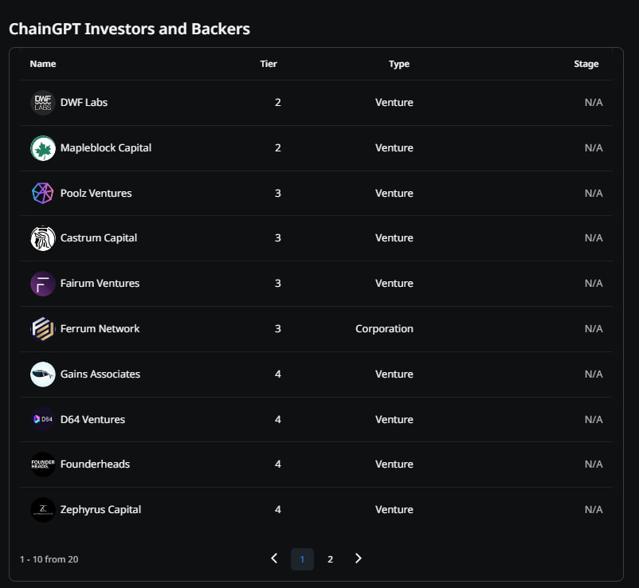The image size is (639, 588).
Task: Open the Zephyrus Capital investor link
Action: pos(100,510)
